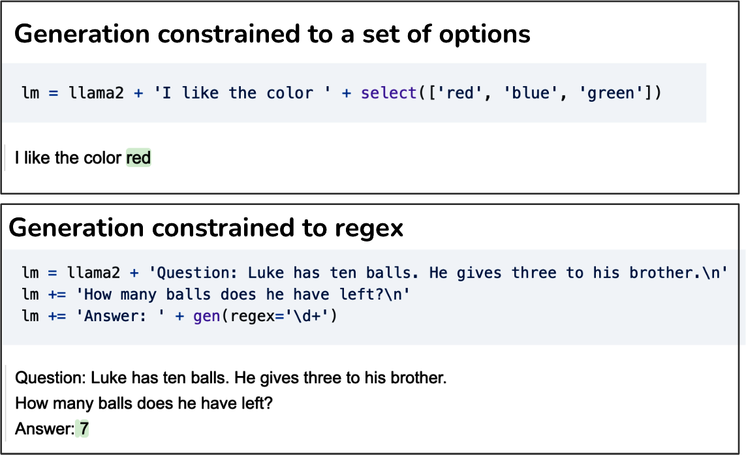Click the 'Generation constrained to a set of options' heading
The width and height of the screenshot is (746, 455).
[272, 34]
